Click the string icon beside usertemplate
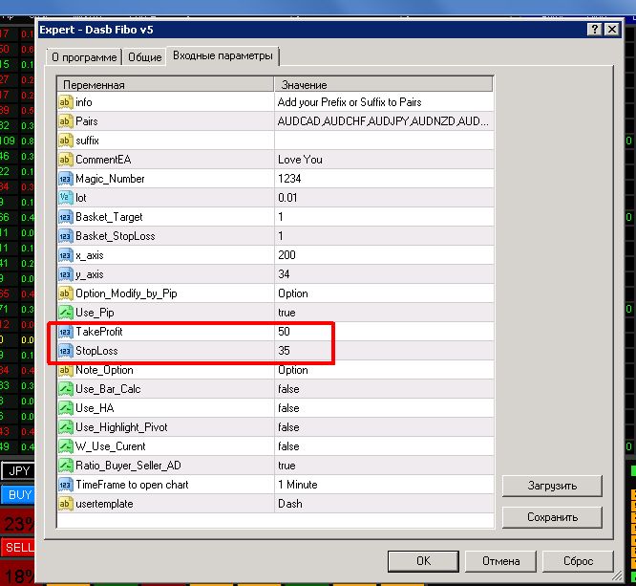This screenshot has height=586, width=636. (x=65, y=504)
